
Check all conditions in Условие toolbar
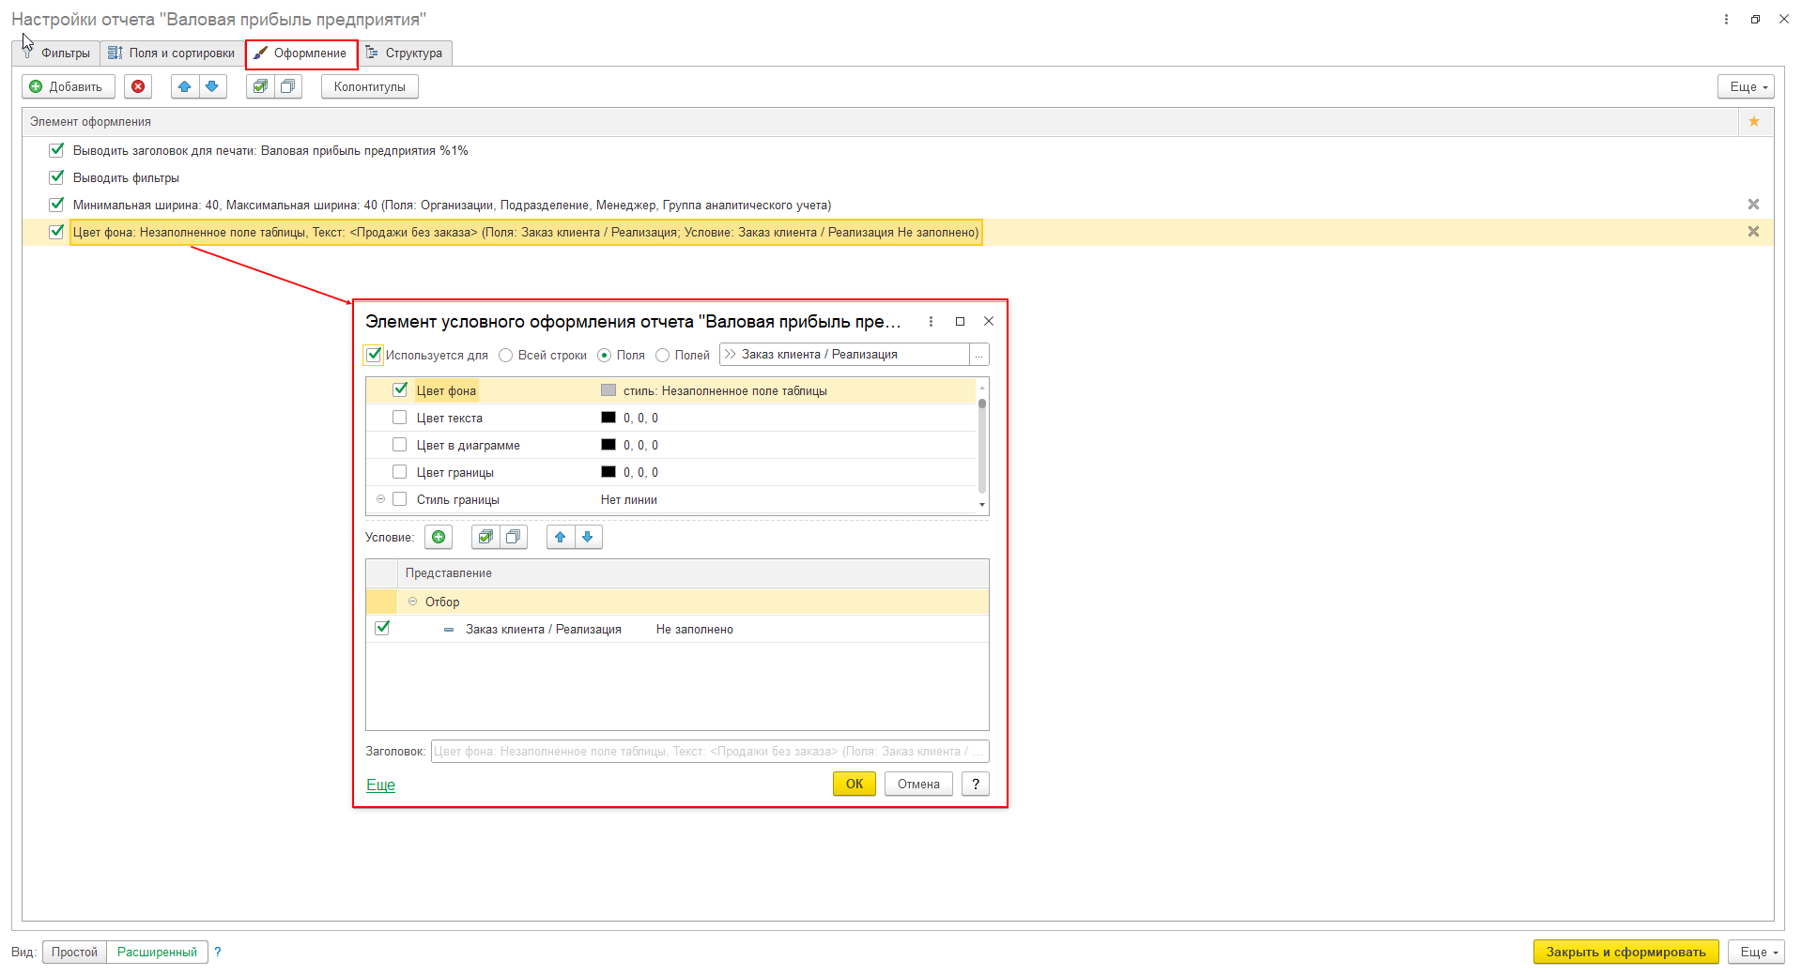coord(485,537)
